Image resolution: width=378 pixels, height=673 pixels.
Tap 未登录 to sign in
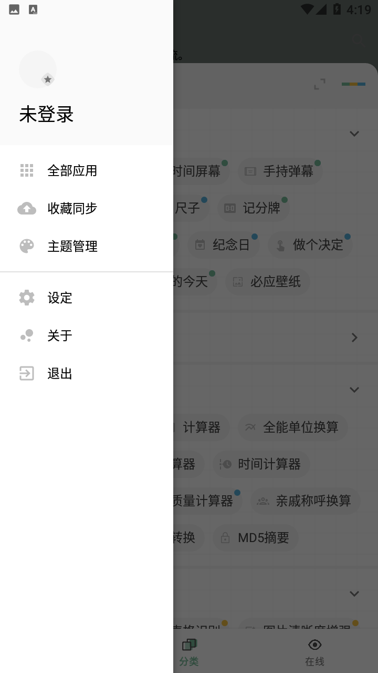pos(46,114)
